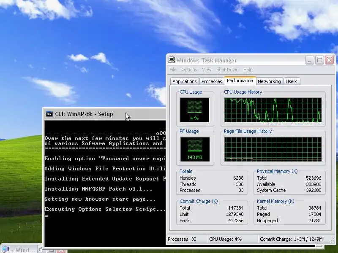This screenshot has height=253, width=338.
Task: Switch to the Users tab
Action: click(x=292, y=81)
